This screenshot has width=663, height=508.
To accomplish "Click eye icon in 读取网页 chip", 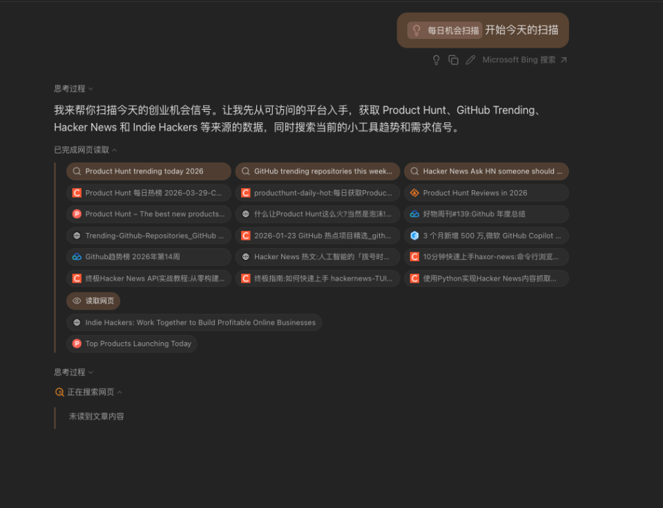I will coord(77,301).
